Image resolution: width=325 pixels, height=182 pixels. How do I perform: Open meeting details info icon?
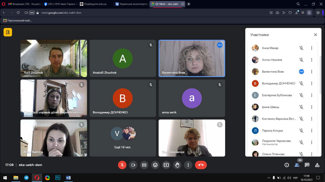pos(287,165)
